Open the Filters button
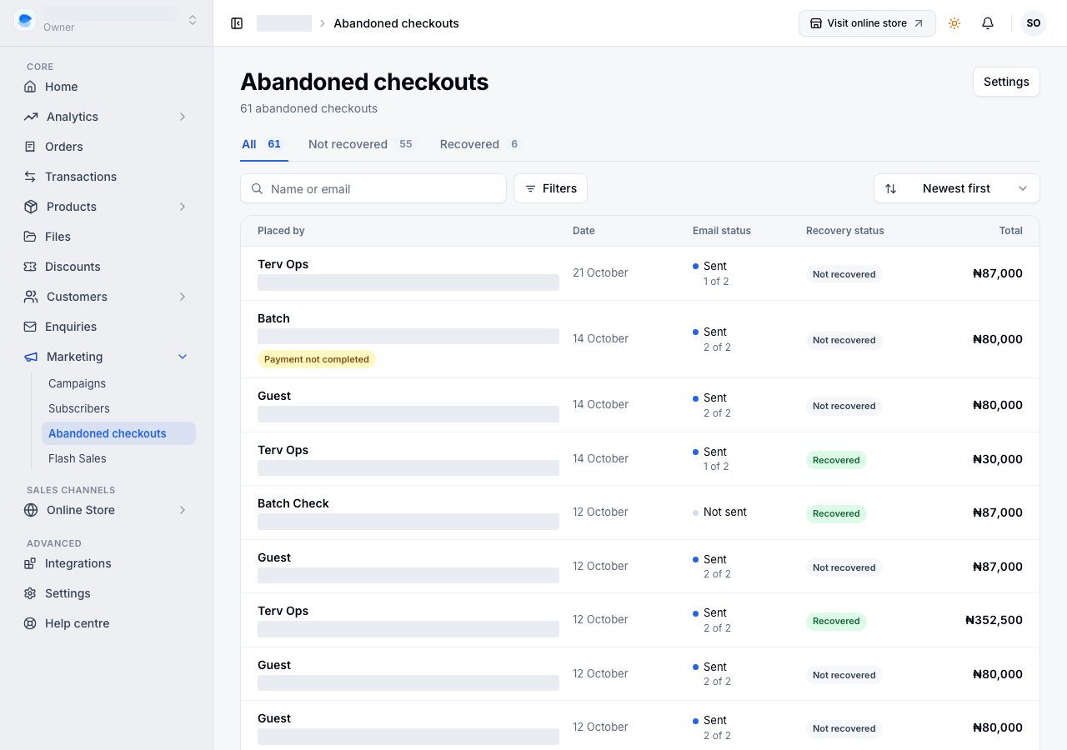The image size is (1067, 750). click(550, 188)
